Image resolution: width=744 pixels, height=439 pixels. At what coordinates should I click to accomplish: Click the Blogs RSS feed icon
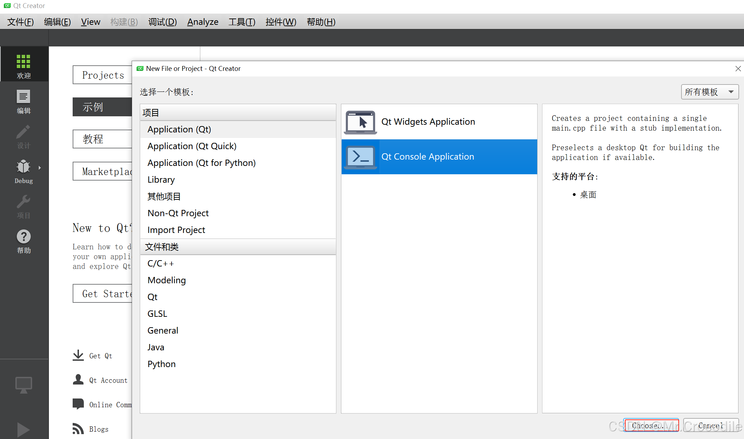pos(78,429)
